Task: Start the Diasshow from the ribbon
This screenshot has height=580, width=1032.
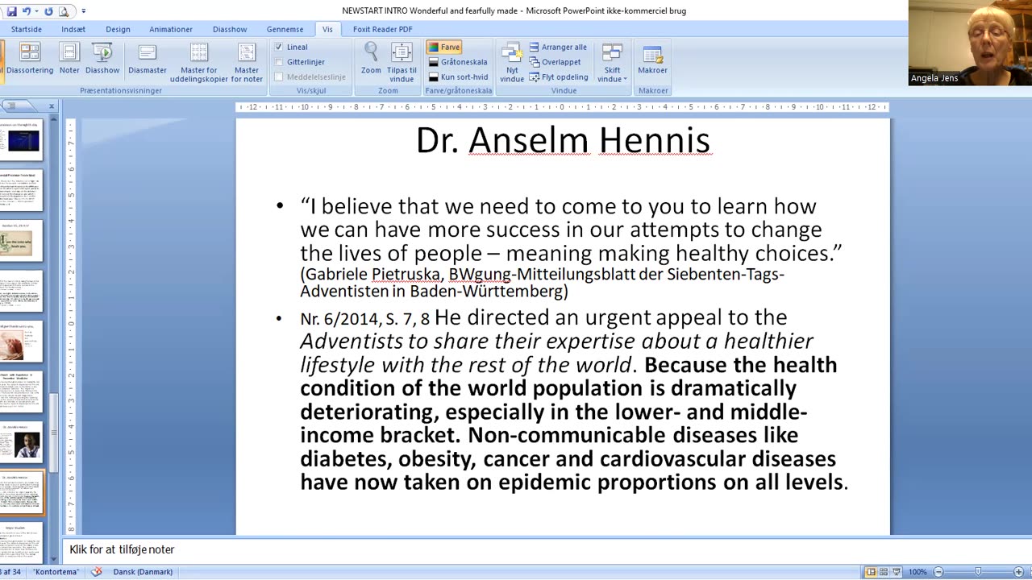Action: [x=102, y=60]
